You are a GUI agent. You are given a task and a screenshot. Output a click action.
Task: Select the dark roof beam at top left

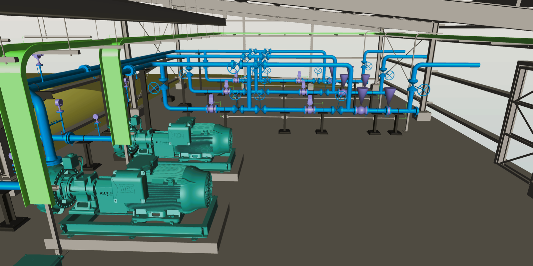click(x=110, y=12)
